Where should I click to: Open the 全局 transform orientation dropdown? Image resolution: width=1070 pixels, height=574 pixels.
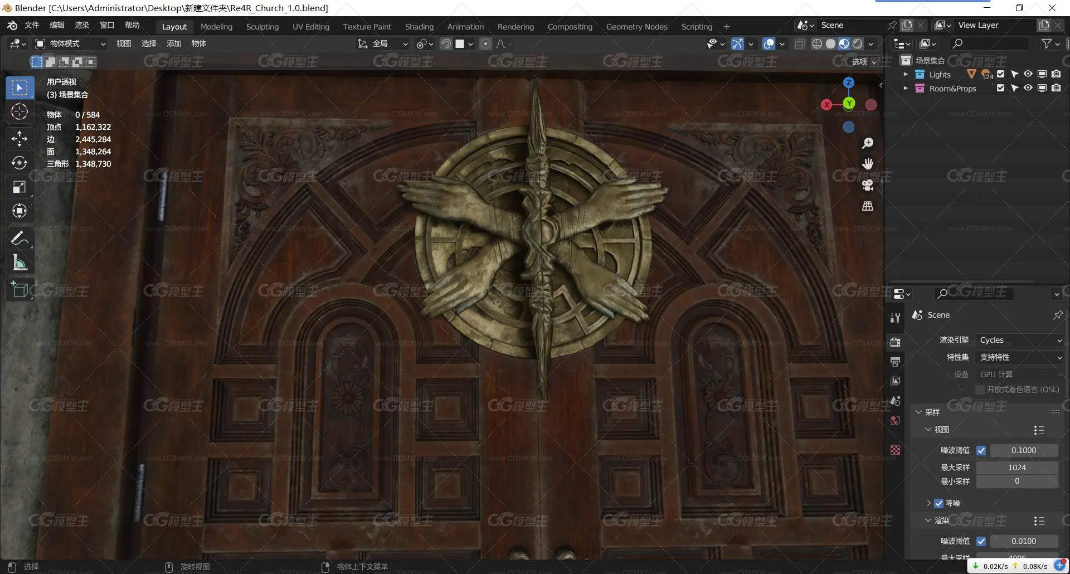pos(383,43)
